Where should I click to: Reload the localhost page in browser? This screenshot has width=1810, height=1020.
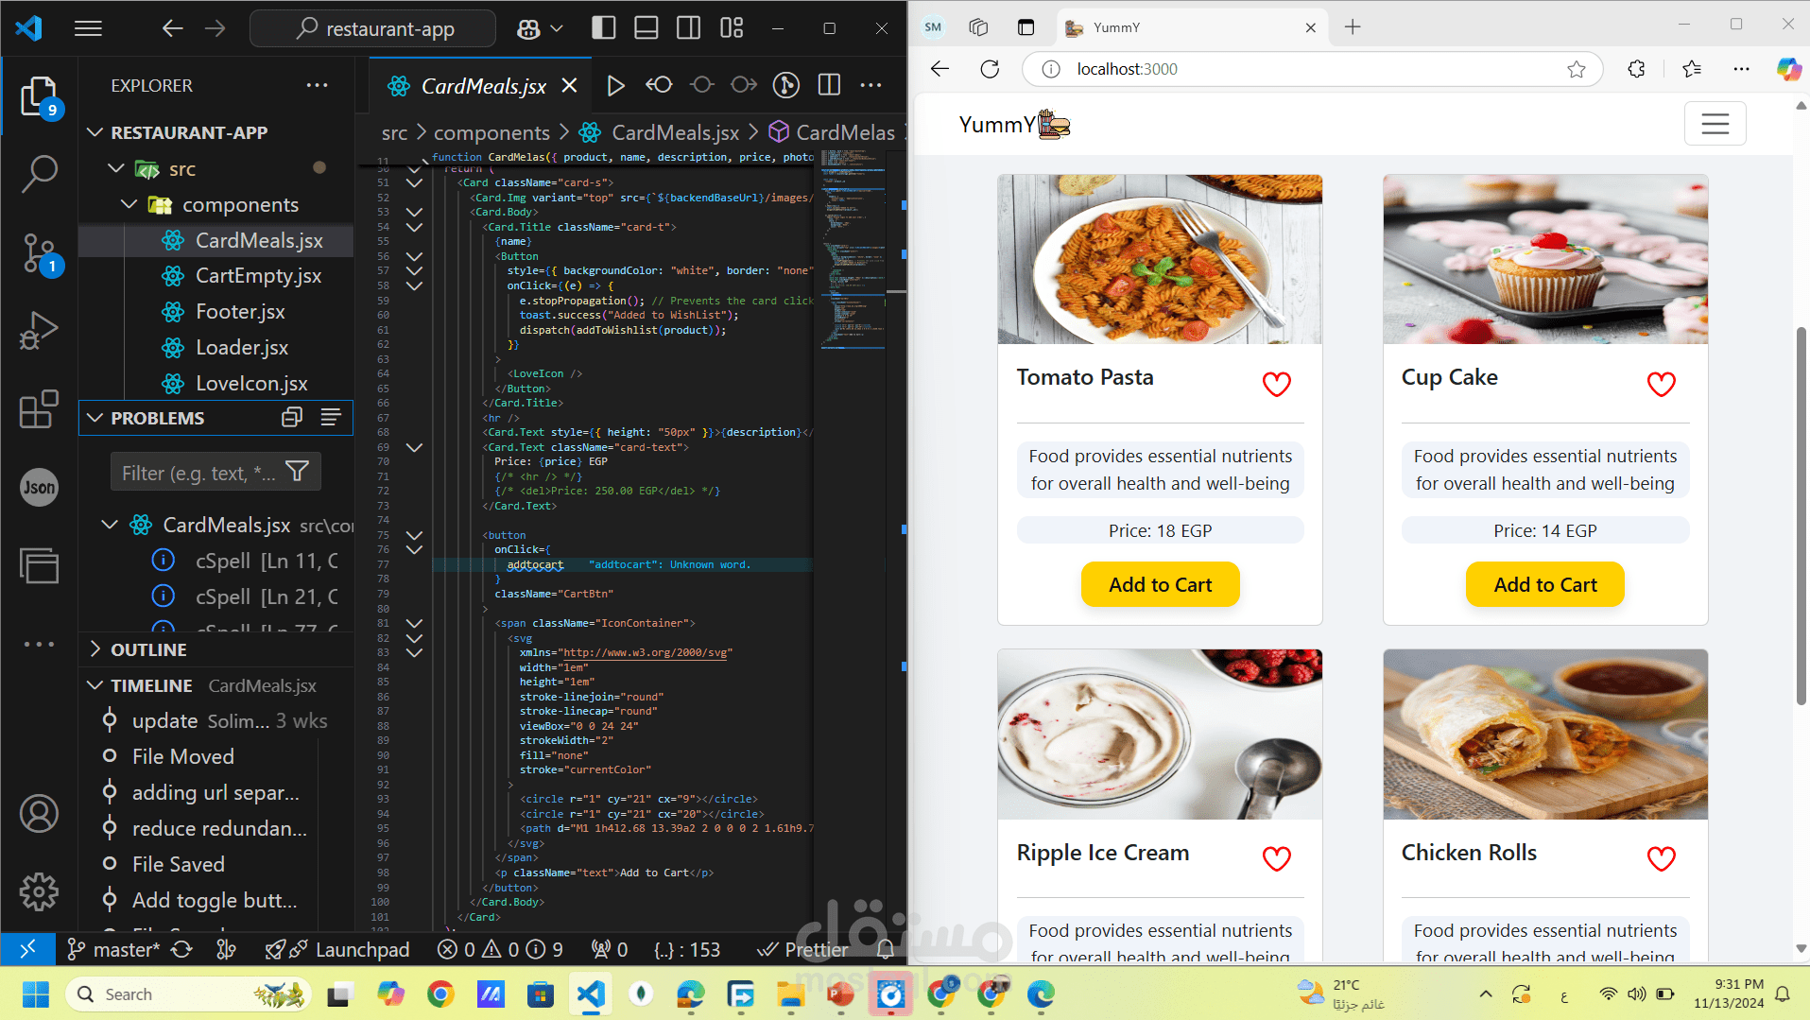(990, 69)
